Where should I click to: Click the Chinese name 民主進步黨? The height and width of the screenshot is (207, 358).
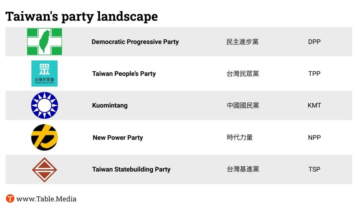[x=243, y=42]
